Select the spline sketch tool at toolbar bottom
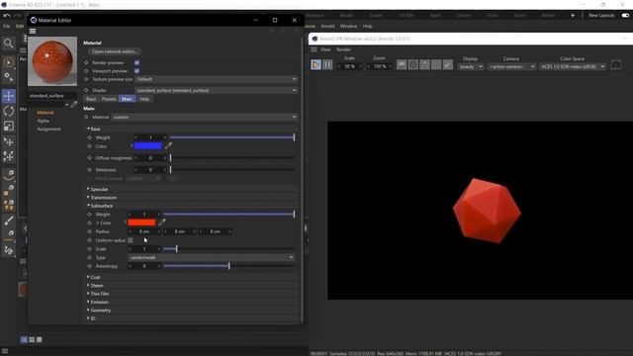This screenshot has height=356, width=633. (9, 250)
